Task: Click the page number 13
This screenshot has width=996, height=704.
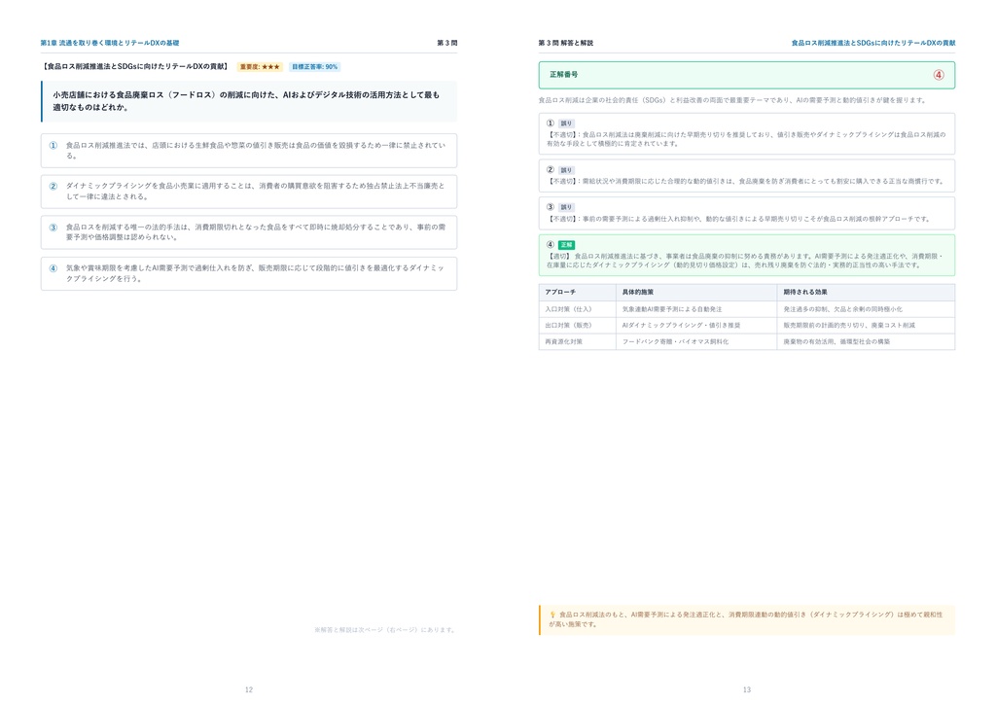Action: (x=747, y=689)
